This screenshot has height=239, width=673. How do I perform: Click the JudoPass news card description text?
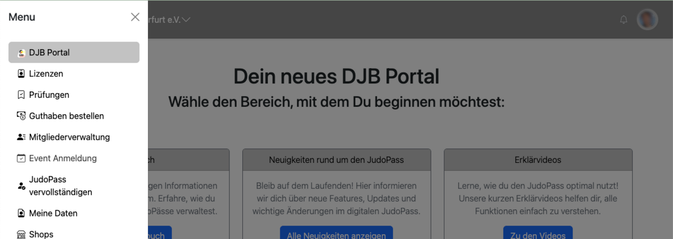point(336,198)
